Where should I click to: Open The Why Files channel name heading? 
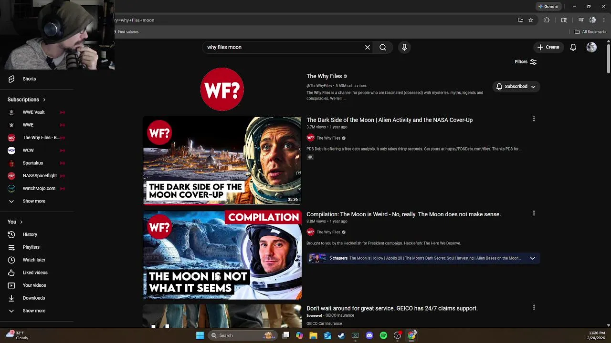324,76
